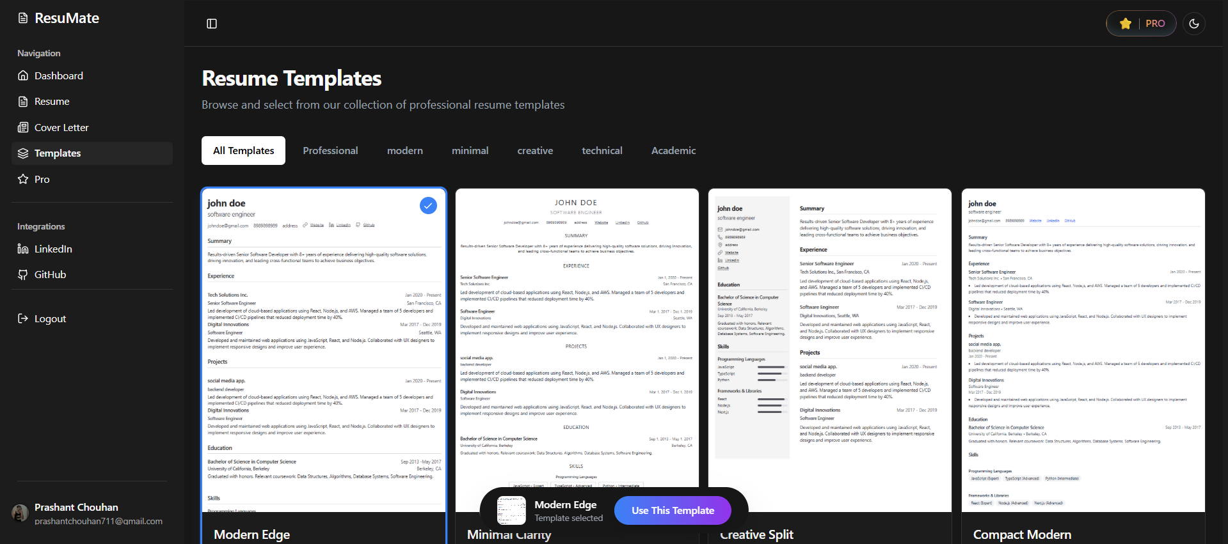Image resolution: width=1228 pixels, height=544 pixels.
Task: Click the GitHub integration icon
Action: pos(23,275)
